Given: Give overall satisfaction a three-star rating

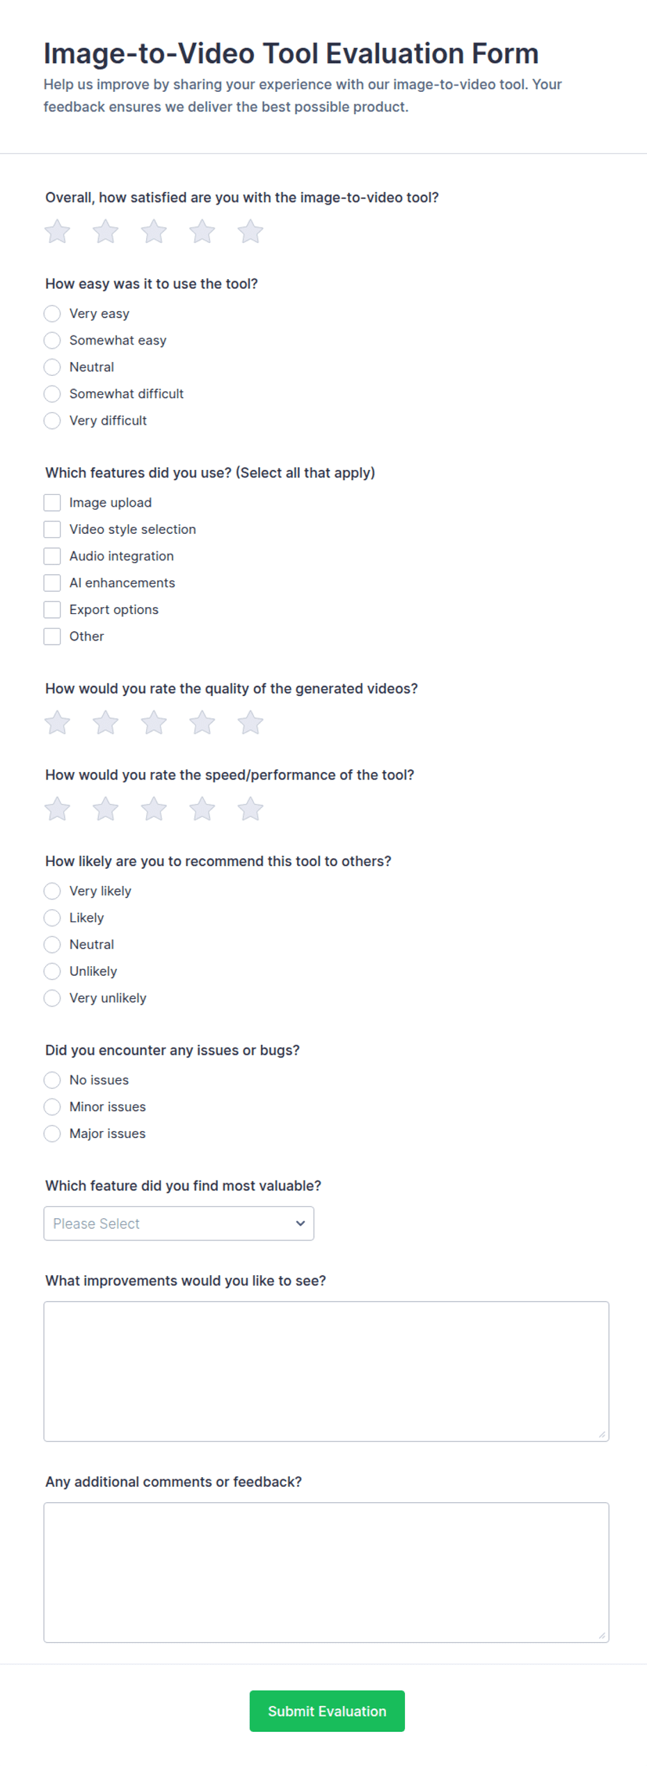Looking at the screenshot, I should (154, 232).
